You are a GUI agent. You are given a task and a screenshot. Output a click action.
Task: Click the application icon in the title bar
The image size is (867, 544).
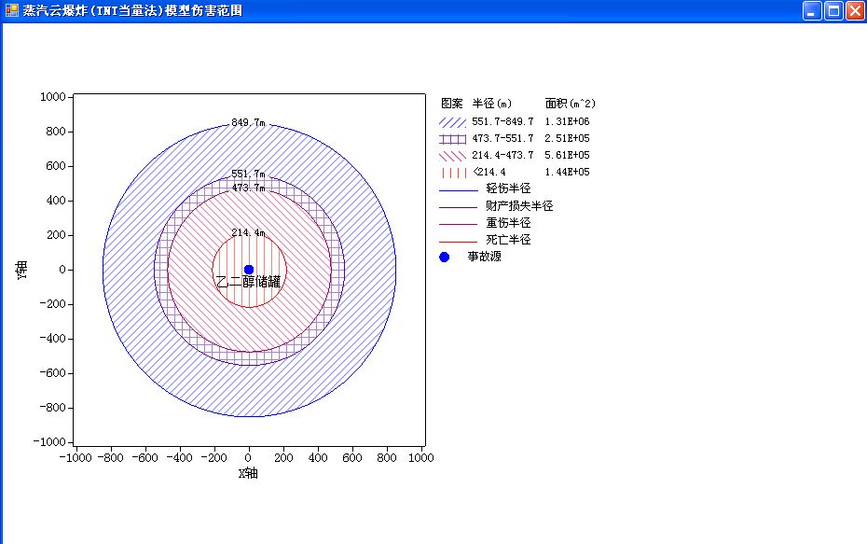coord(11,10)
